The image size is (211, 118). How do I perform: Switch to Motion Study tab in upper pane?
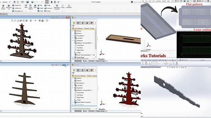click(x=101, y=61)
